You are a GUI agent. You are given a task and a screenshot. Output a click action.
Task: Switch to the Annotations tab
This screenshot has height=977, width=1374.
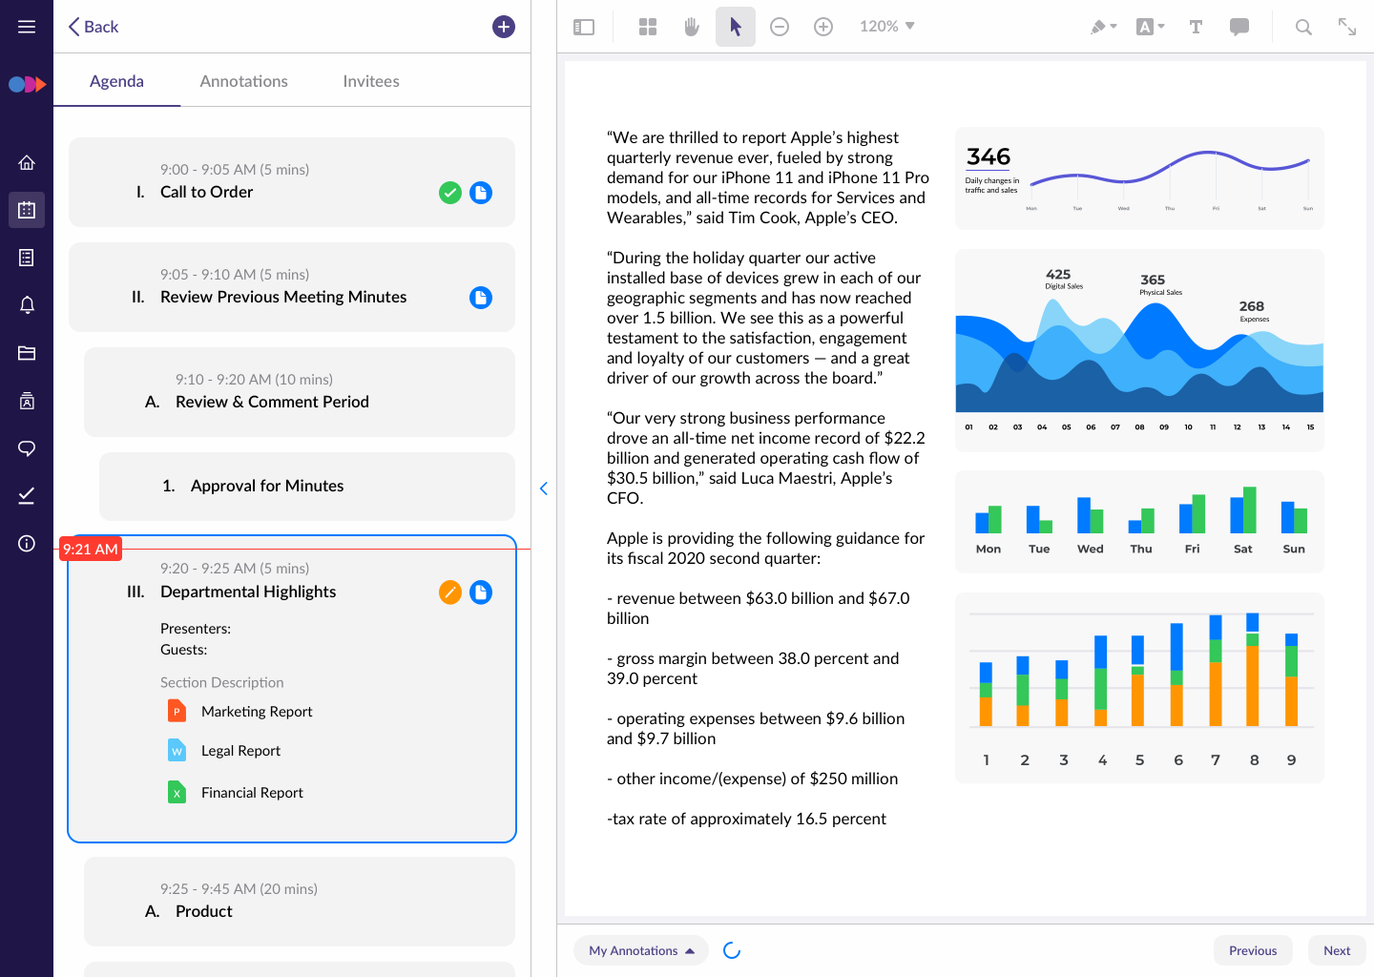(243, 81)
